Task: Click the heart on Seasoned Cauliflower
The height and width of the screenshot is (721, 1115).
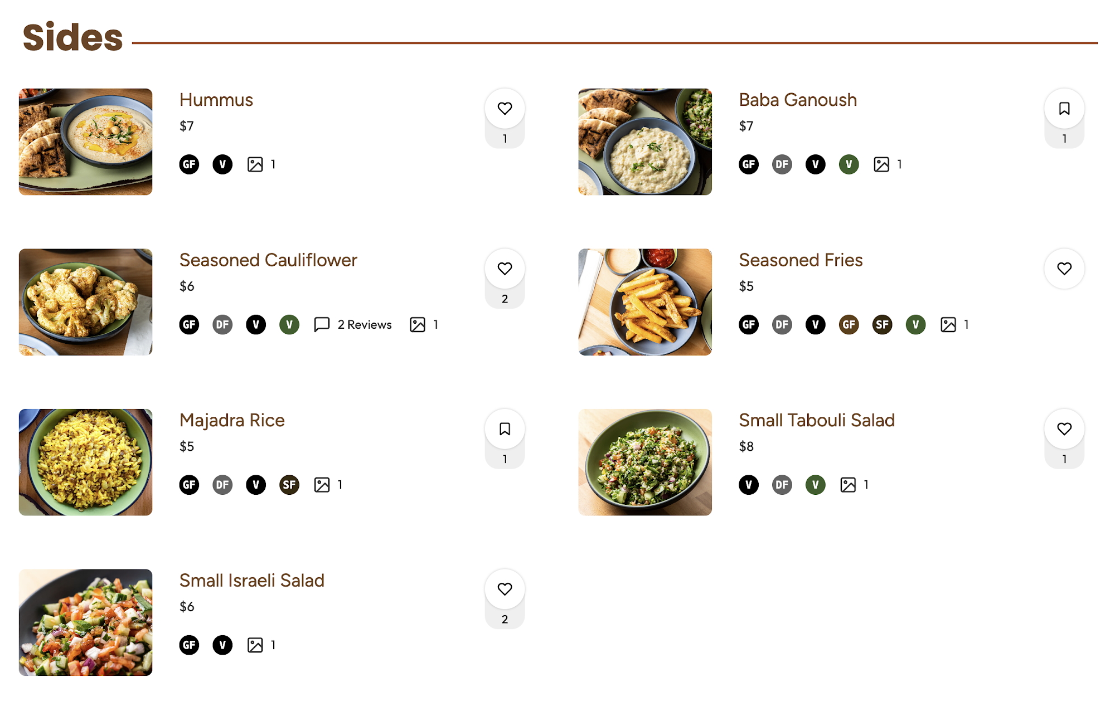Action: coord(505,269)
